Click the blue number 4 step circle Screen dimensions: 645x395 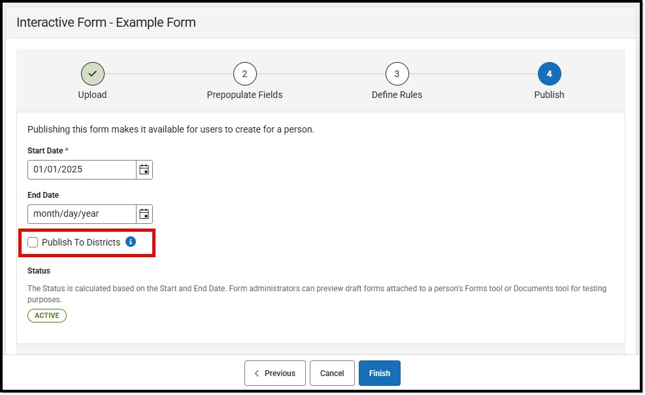[x=549, y=74]
